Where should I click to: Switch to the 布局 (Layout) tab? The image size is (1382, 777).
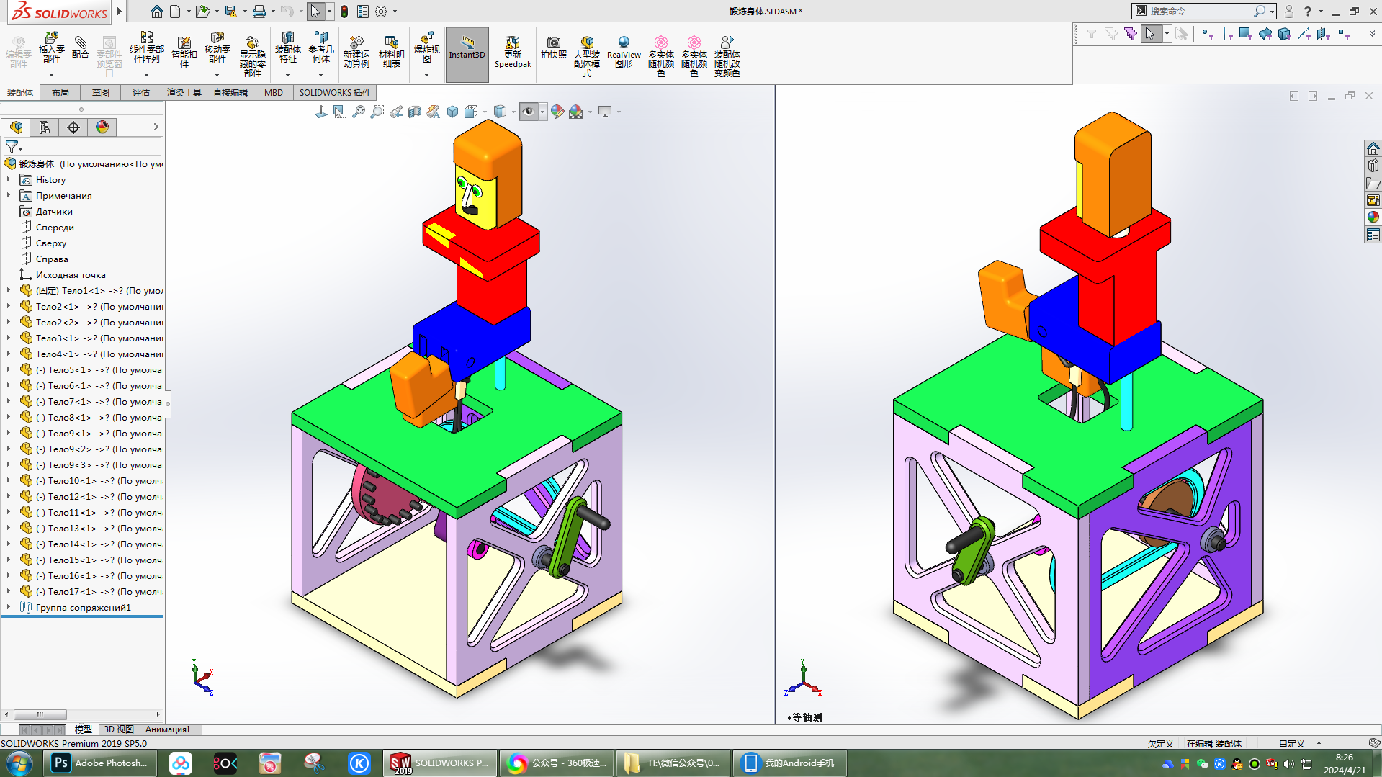click(60, 93)
